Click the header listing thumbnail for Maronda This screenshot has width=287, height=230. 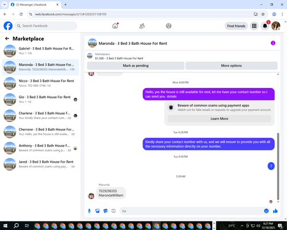92,43
